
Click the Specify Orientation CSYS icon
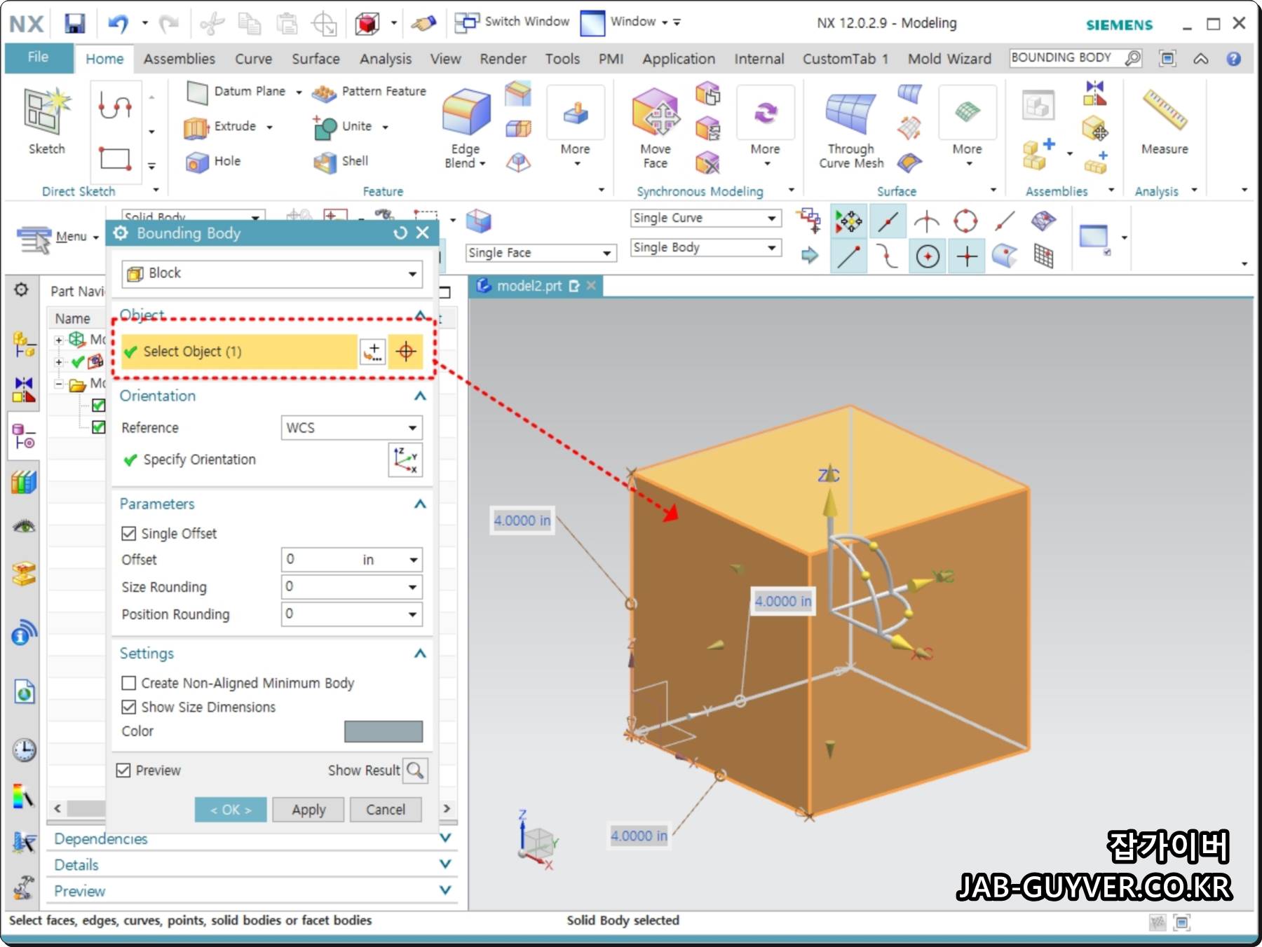click(x=405, y=460)
